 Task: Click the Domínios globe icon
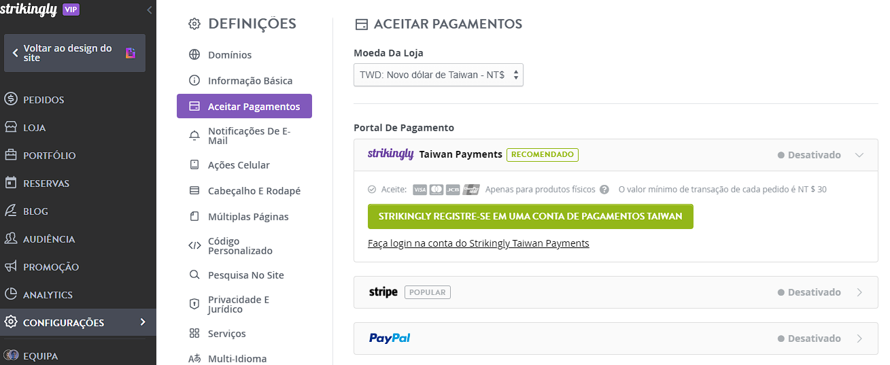(x=194, y=55)
